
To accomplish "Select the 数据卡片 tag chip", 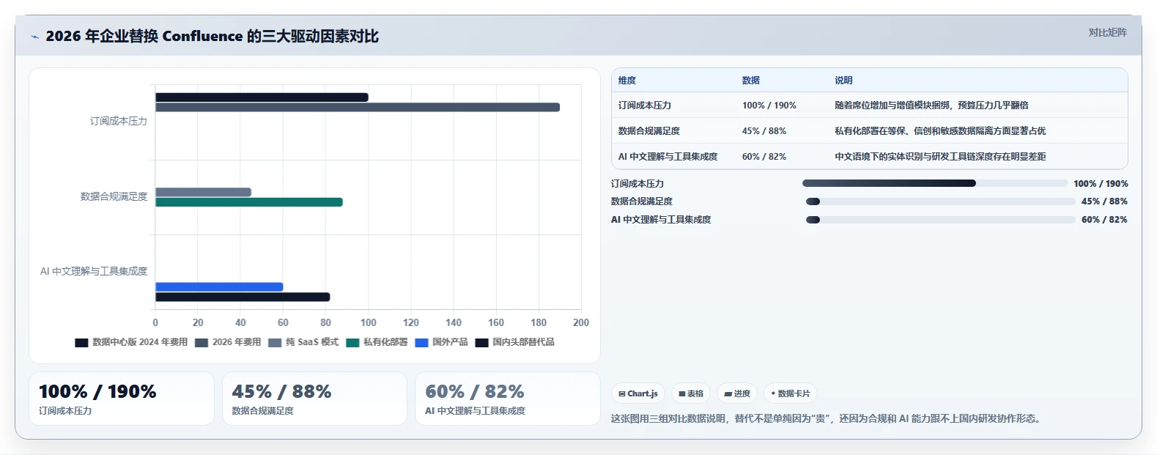I will (791, 393).
